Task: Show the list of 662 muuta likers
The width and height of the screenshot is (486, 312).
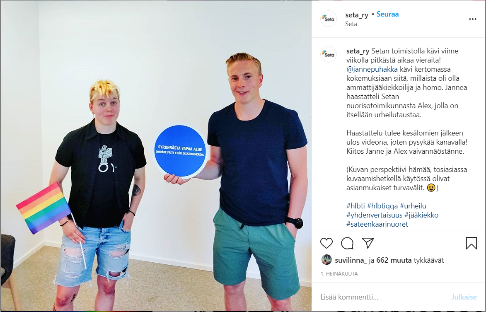Action: [394, 260]
